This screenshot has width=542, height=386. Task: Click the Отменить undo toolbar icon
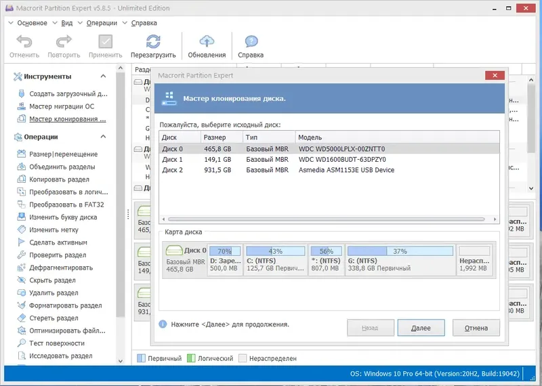pos(24,41)
